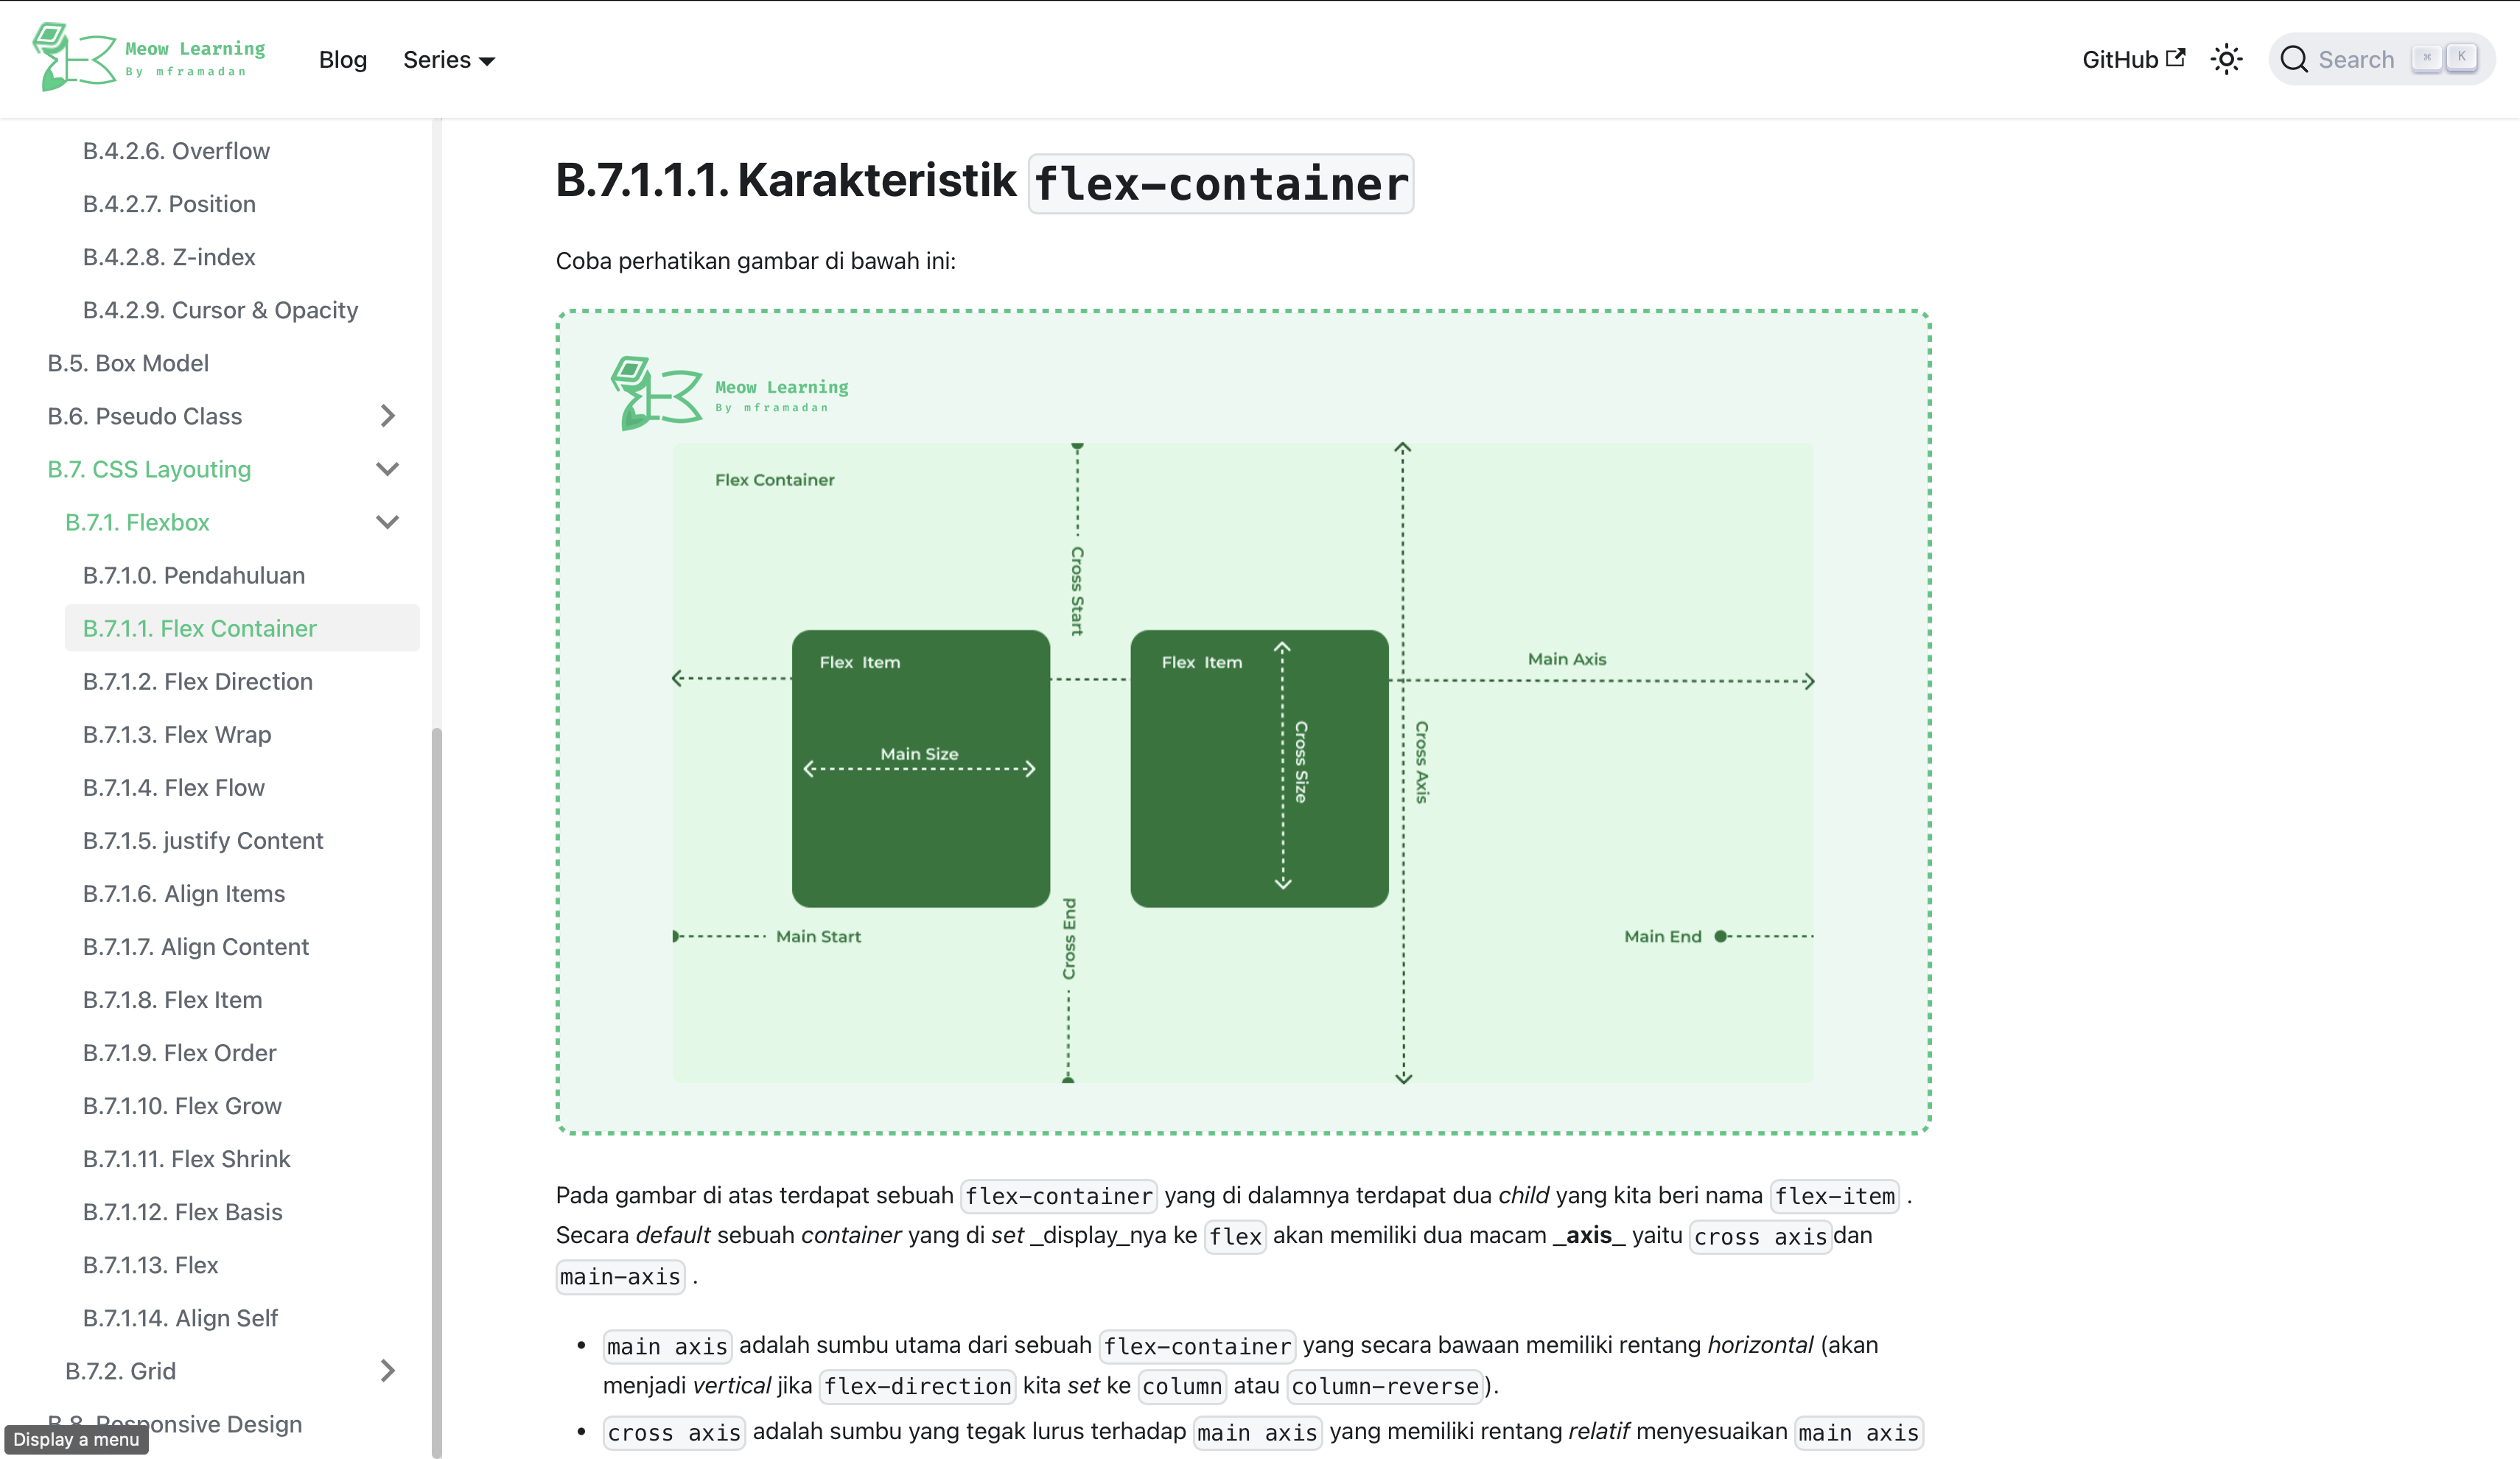Open the Series dropdown menu
The width and height of the screenshot is (2520, 1459).
click(x=448, y=57)
